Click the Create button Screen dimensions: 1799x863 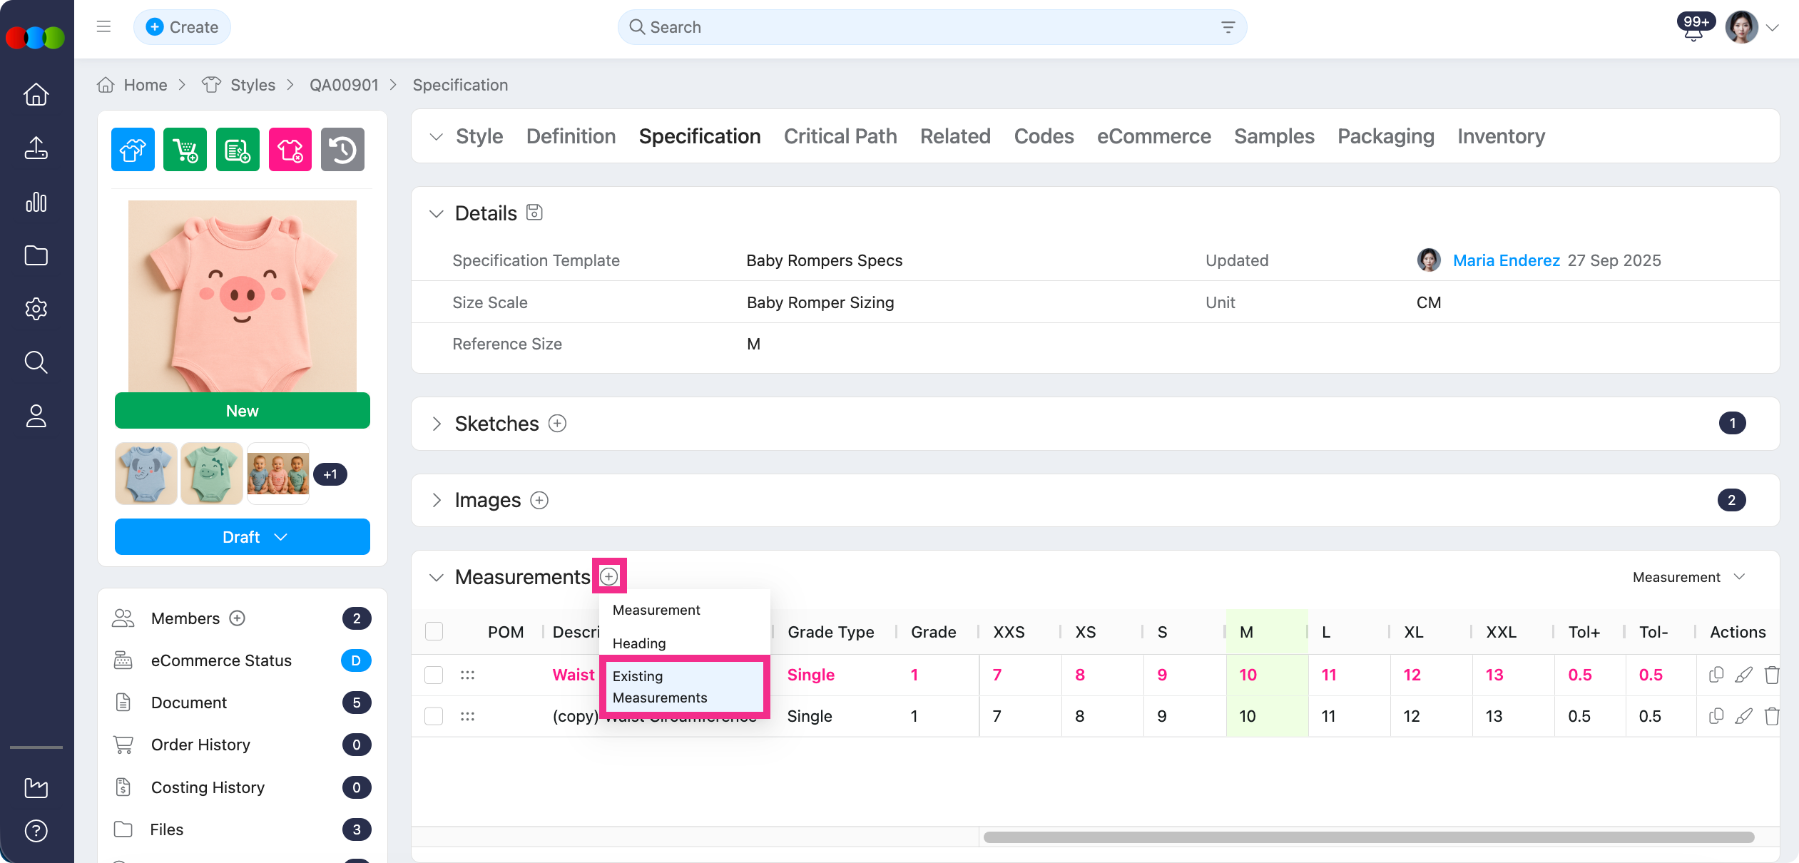[x=182, y=27]
